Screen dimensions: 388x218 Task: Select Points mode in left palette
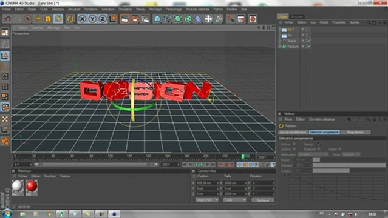pyautogui.click(x=5, y=76)
